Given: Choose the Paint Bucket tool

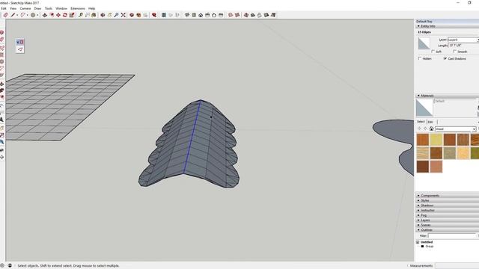Looking at the screenshot, I should (94, 15).
